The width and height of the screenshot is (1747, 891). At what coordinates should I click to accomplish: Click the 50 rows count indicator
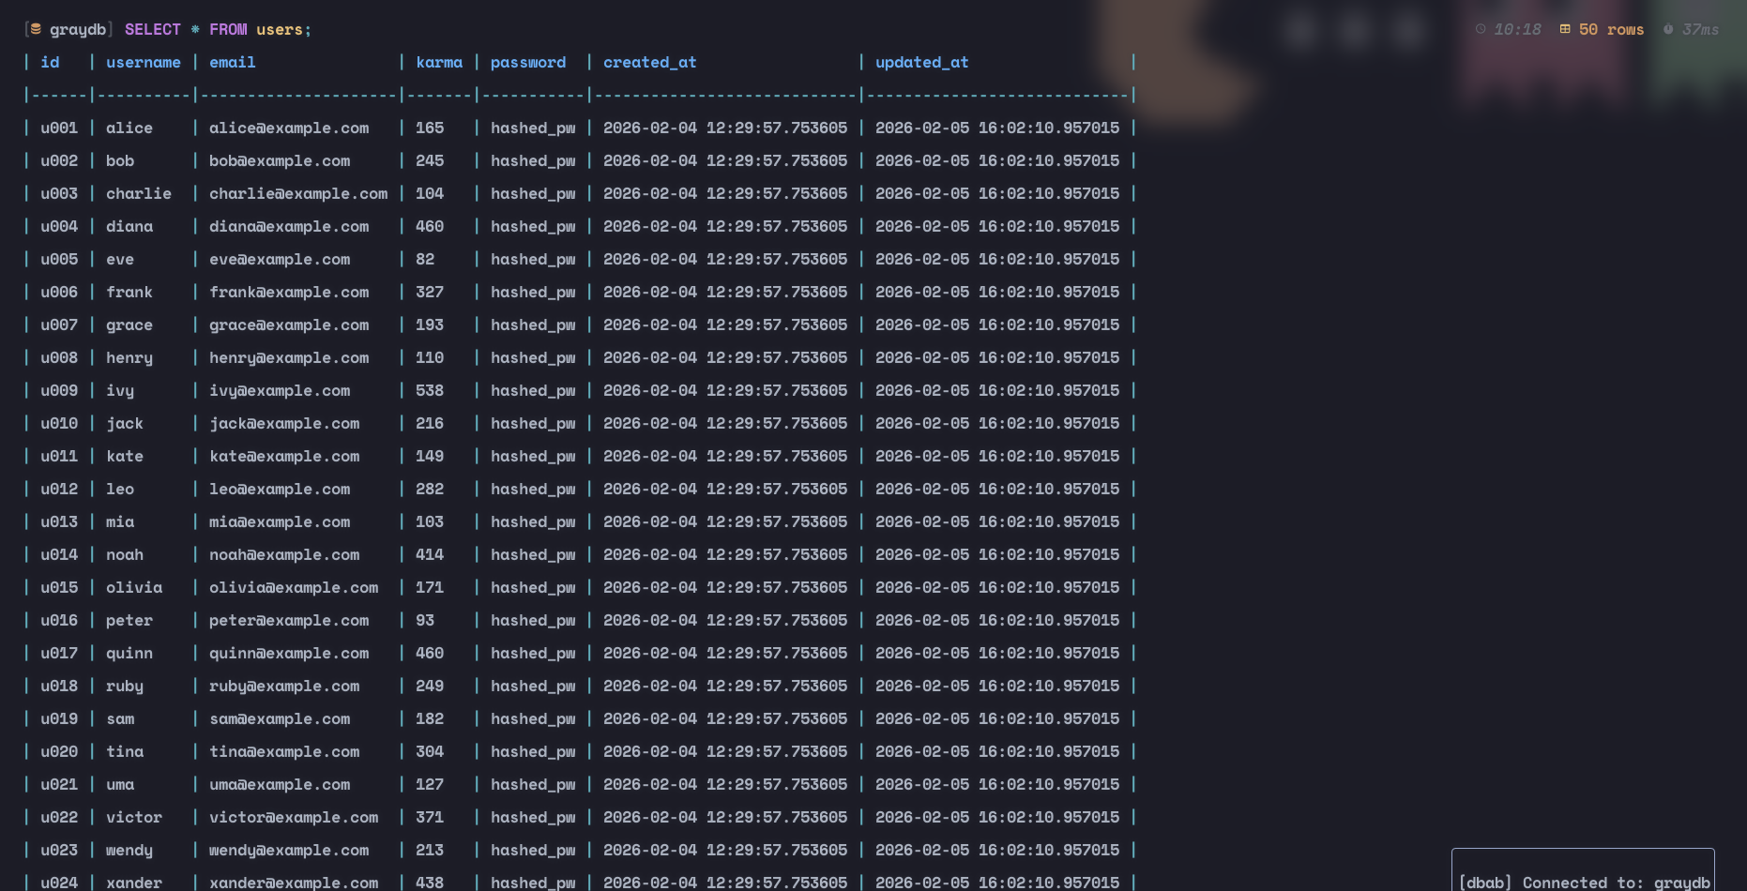click(1611, 29)
